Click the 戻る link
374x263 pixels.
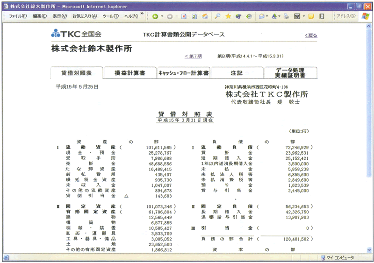click(x=311, y=36)
